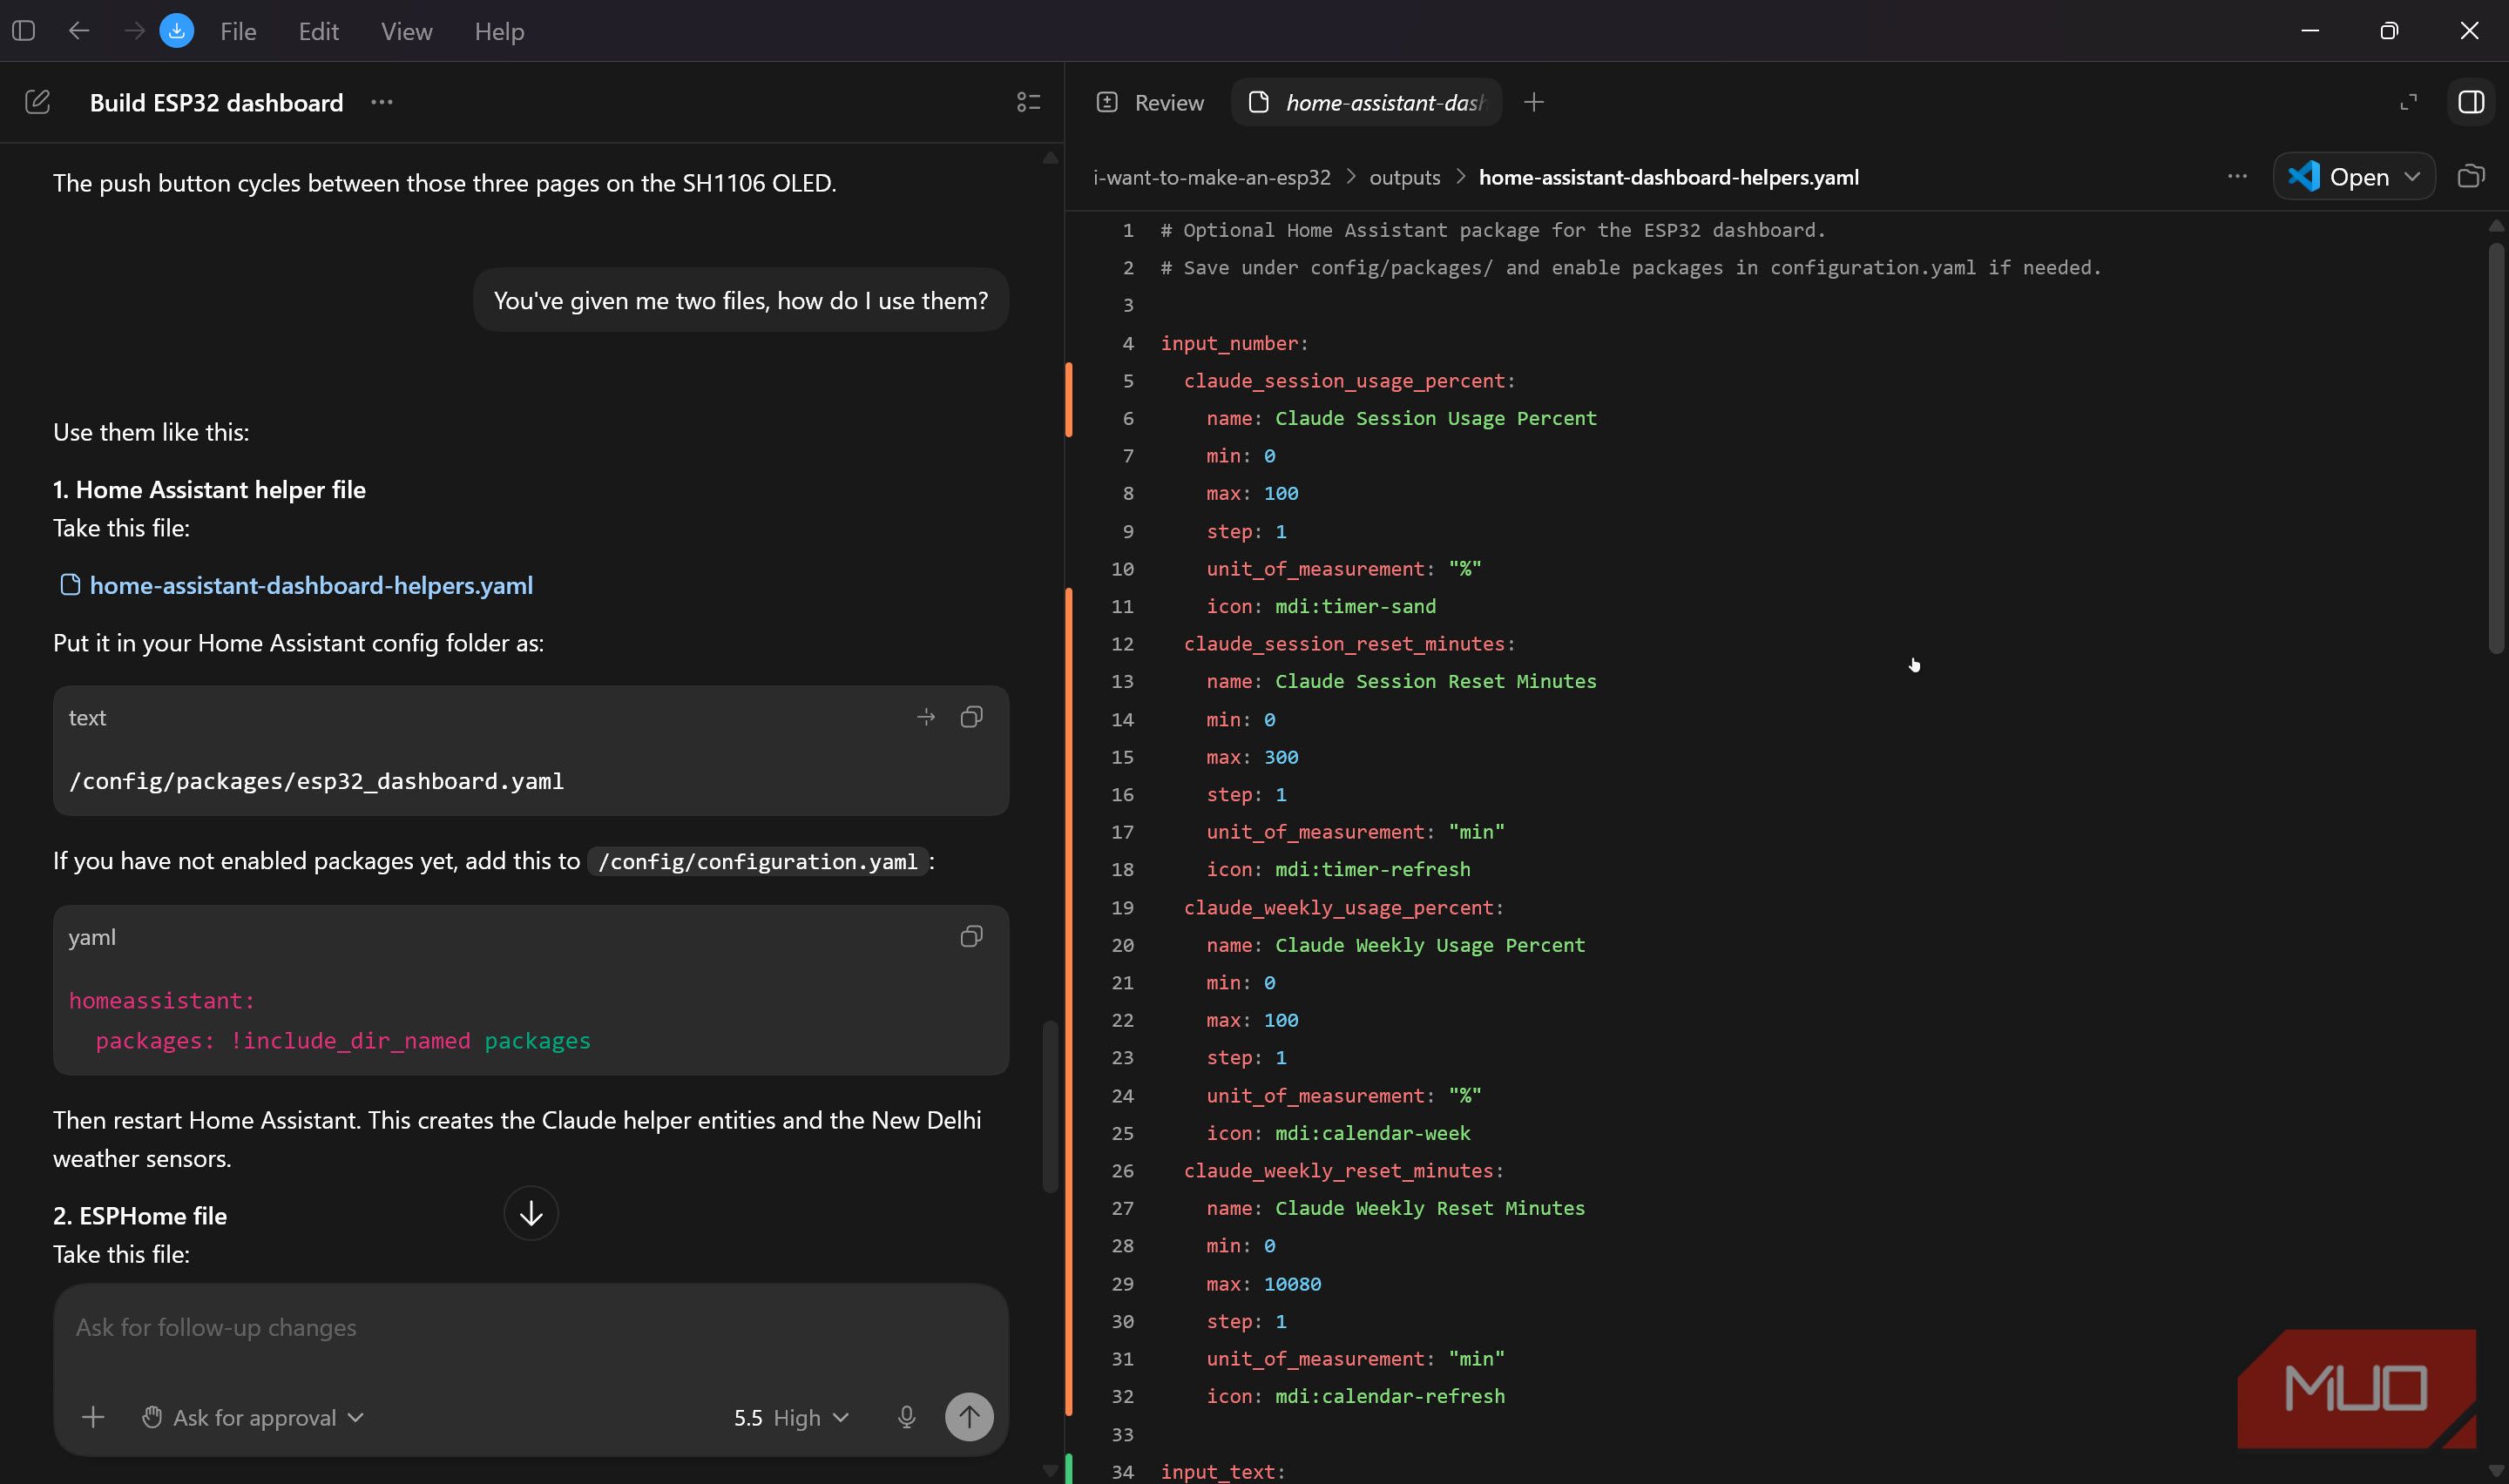This screenshot has width=2509, height=1484.
Task: Click the 'Build ESP32 dashboard' chat title
Action: pyautogui.click(x=216, y=102)
